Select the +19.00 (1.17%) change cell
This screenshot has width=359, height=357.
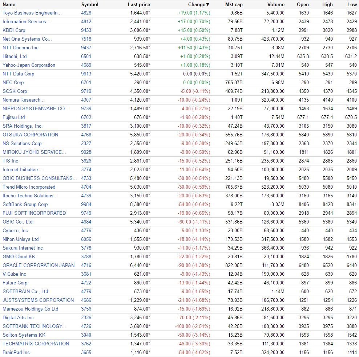point(194,13)
